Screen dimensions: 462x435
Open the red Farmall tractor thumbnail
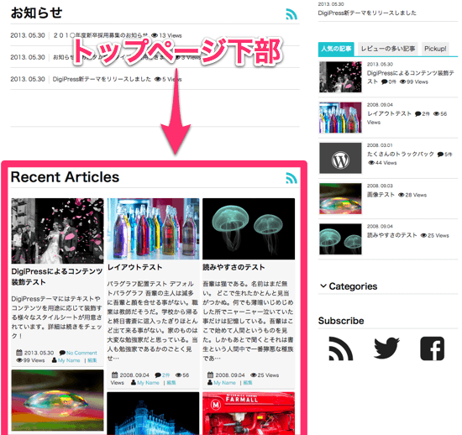249,413
